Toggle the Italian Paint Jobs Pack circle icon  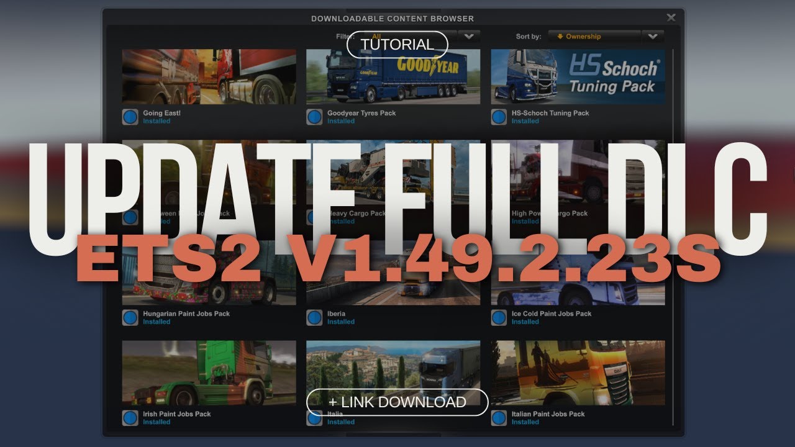[499, 418]
